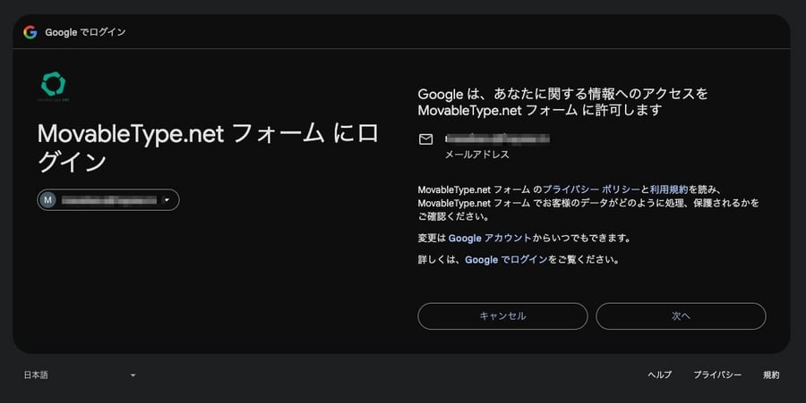
Task: Open the 日本語 language dropdown
Action: tap(79, 375)
